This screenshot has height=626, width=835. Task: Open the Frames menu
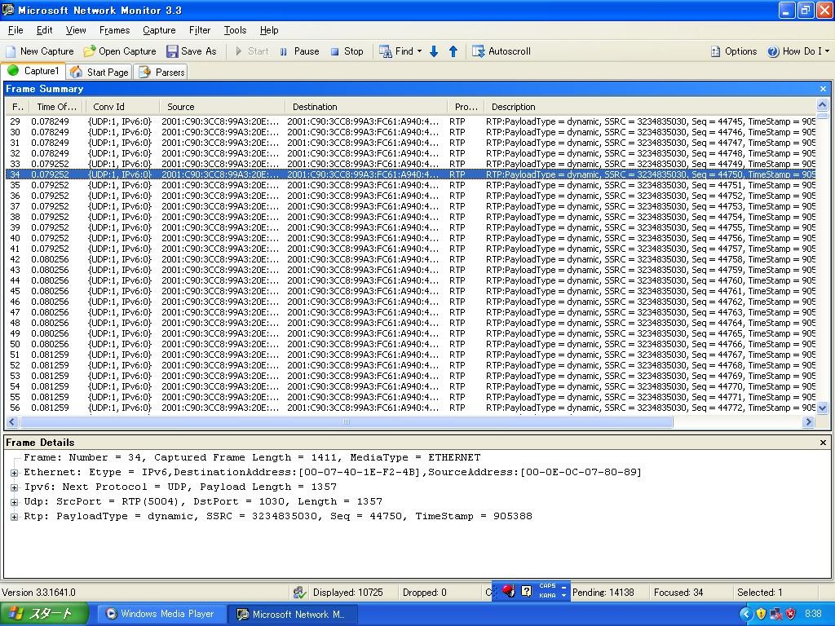point(114,30)
